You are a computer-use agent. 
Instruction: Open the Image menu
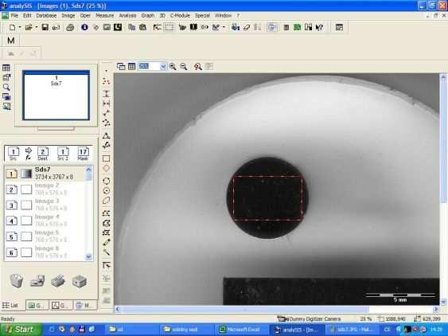(68, 16)
